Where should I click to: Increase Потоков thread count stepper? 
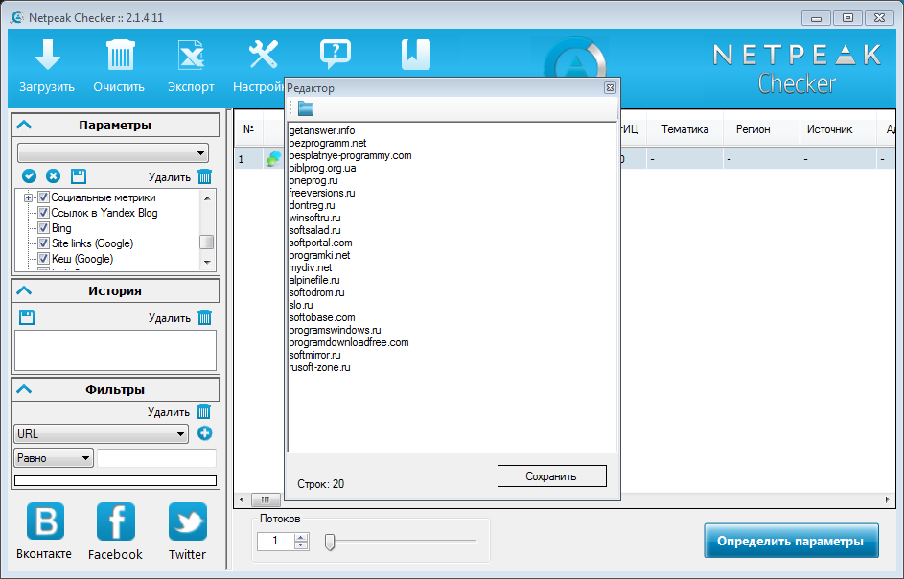pyautogui.click(x=301, y=538)
